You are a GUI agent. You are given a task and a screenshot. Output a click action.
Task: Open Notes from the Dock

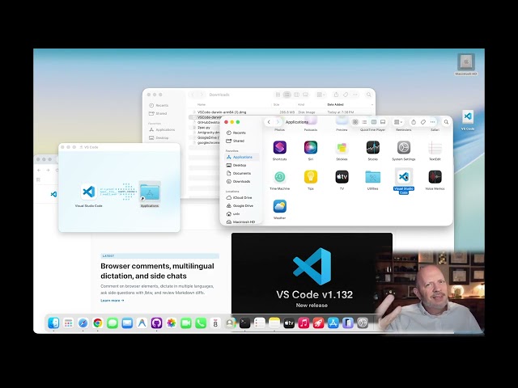coord(274,323)
